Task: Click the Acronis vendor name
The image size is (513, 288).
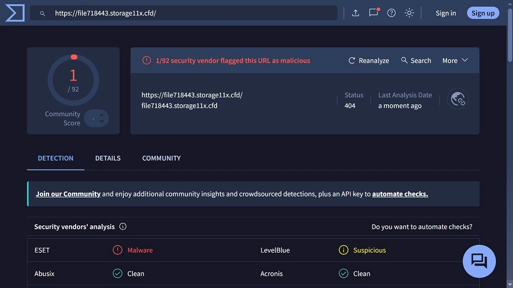Action: [x=272, y=274]
